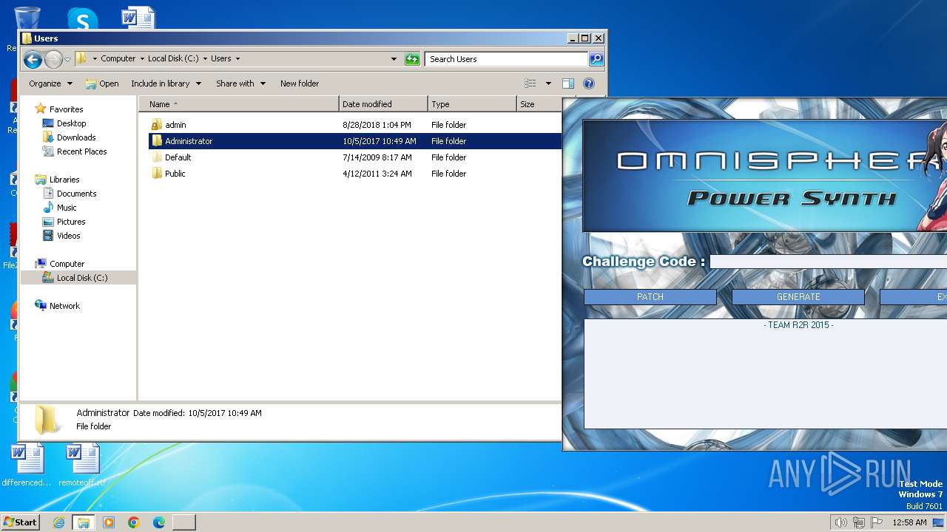This screenshot has width=947, height=532.
Task: Open Documents library in navigation pane
Action: (76, 194)
